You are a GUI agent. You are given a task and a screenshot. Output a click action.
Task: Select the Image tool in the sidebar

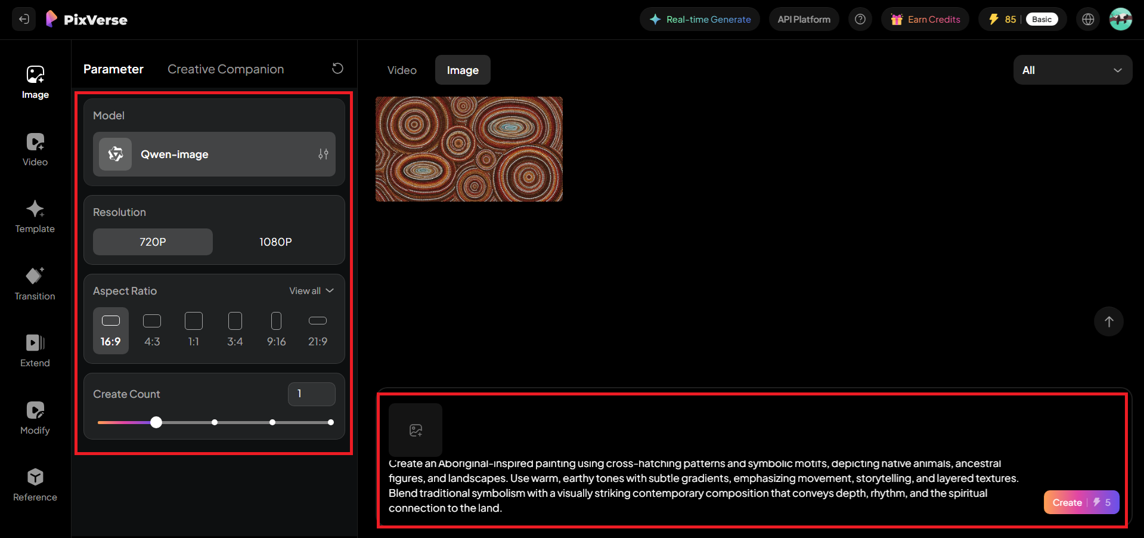(35, 82)
